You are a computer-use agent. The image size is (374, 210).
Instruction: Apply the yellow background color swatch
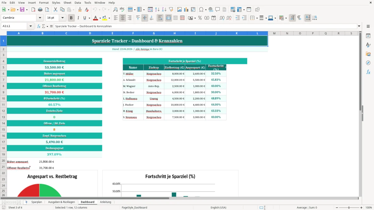[x=105, y=18]
